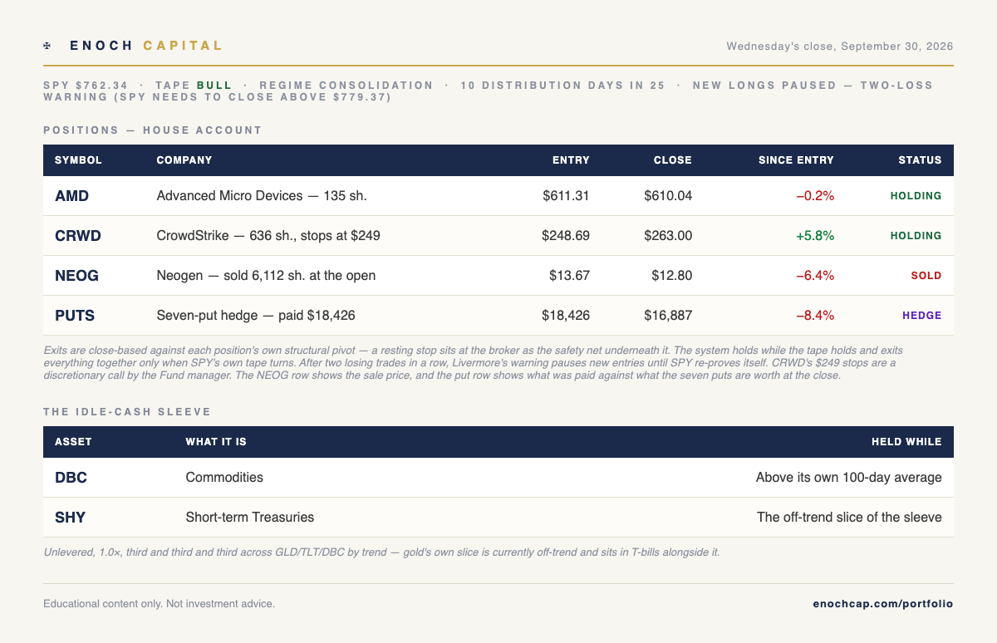997x643 pixels.
Task: Click the POSITIONS — HOUSE ACCOUNT heading
Action: pos(153,130)
